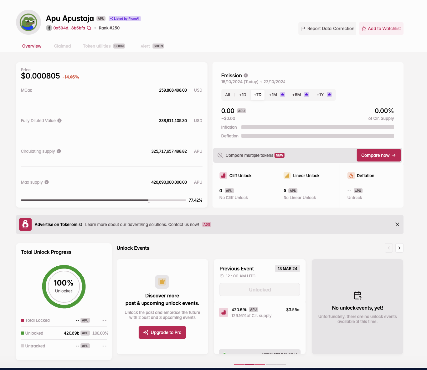The image size is (427, 370).
Task: Click Advertise on Tokenomist text
Action: (58, 225)
